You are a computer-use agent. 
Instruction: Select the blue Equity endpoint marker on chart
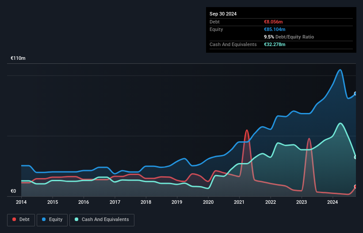click(355, 93)
